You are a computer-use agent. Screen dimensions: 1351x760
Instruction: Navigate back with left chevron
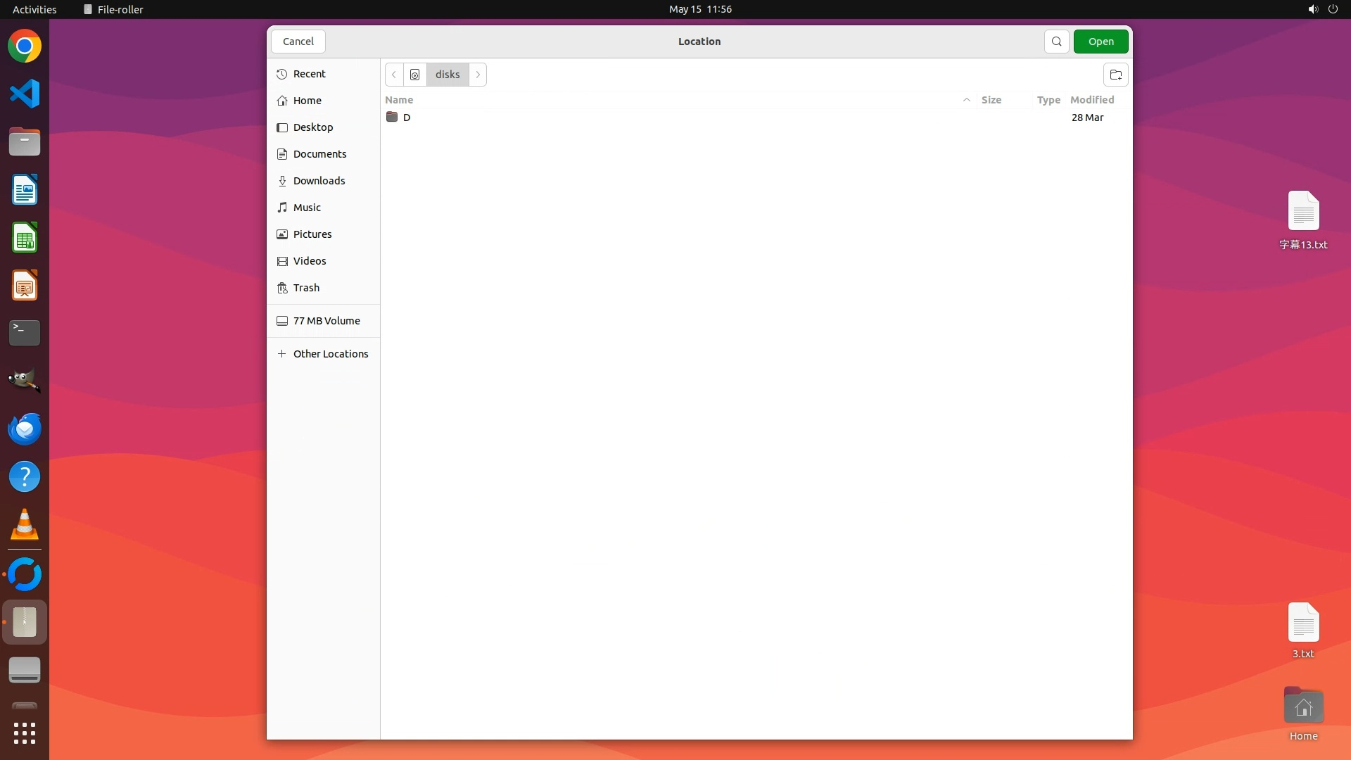pyautogui.click(x=394, y=75)
